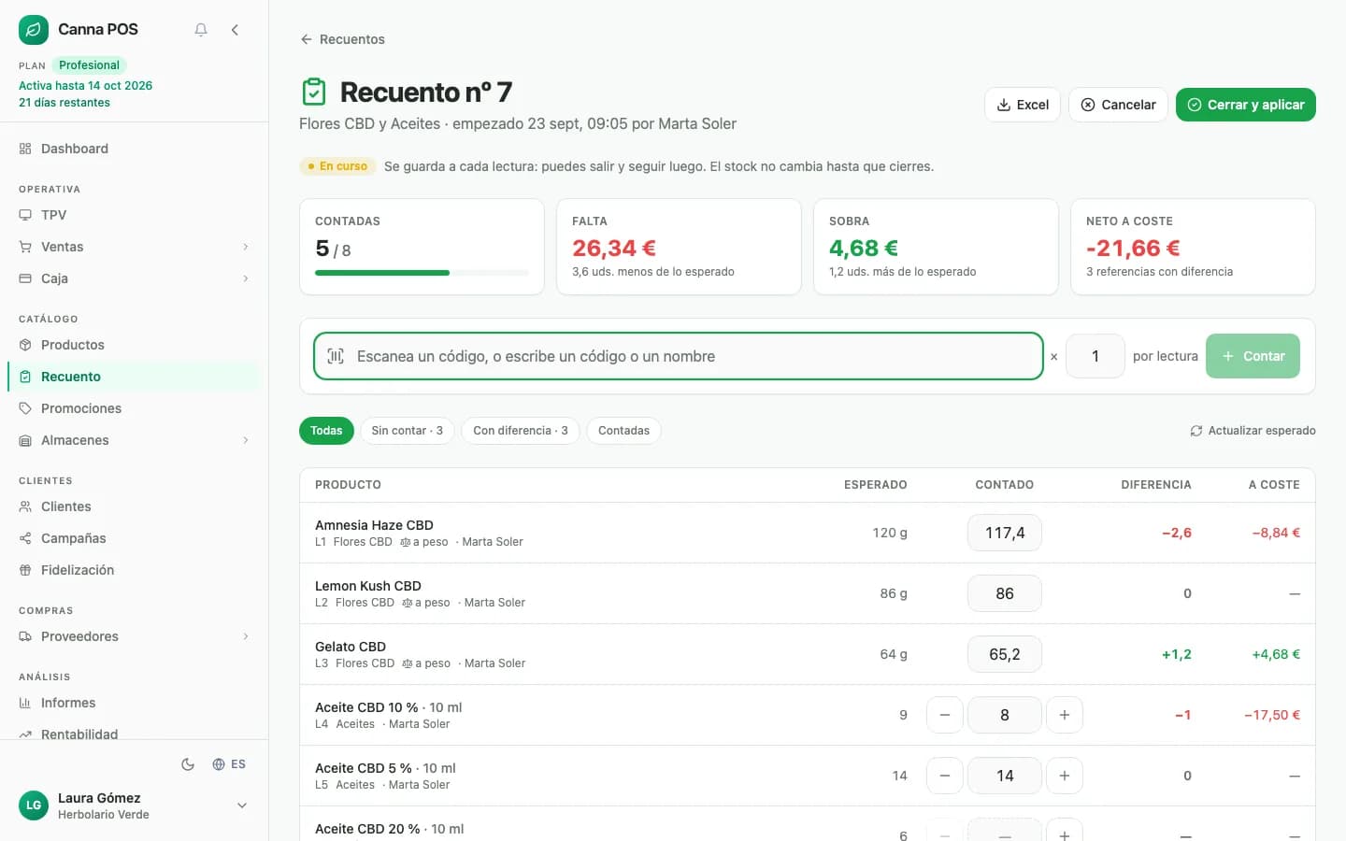Click Cerrar y aplicar button
Viewport: 1346px width, 841px height.
coord(1246,105)
